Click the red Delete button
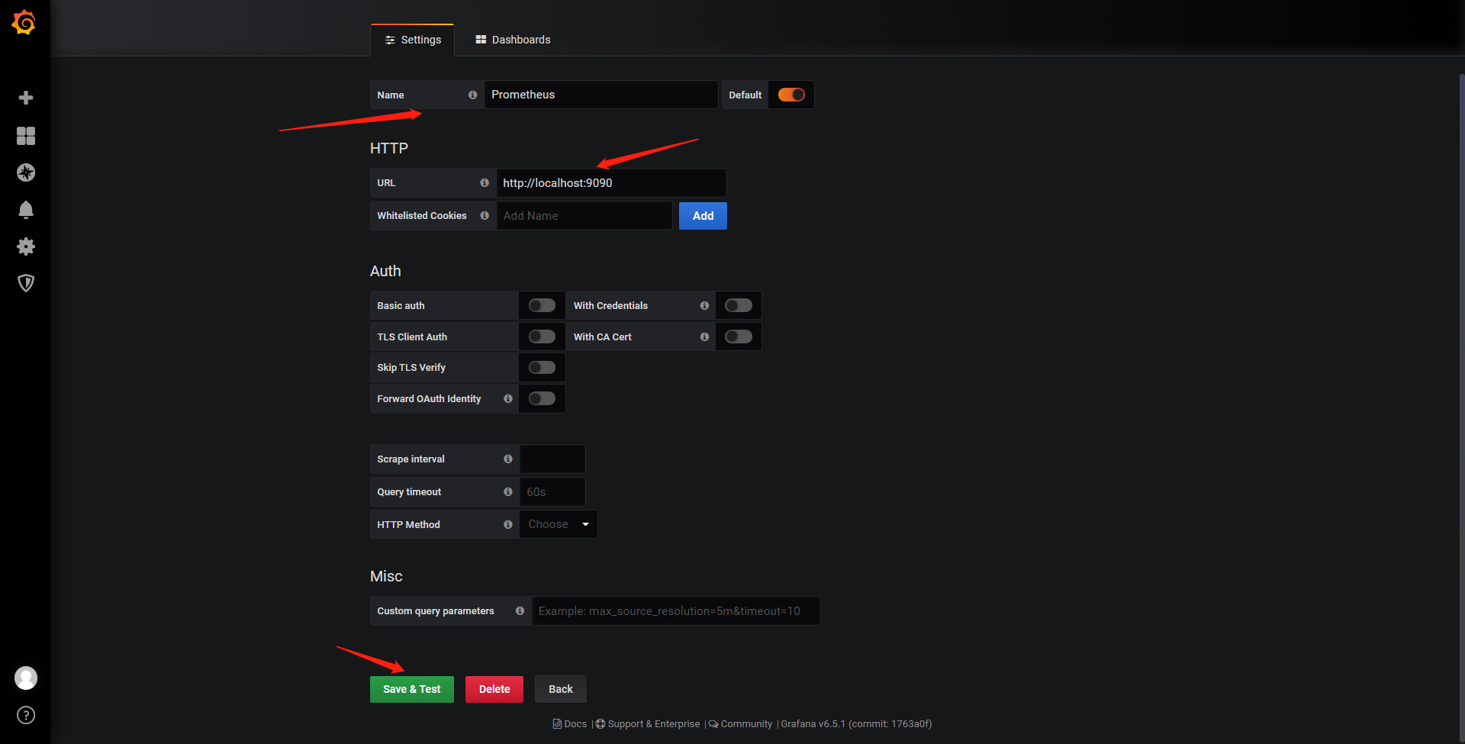This screenshot has height=744, width=1465. 494,689
